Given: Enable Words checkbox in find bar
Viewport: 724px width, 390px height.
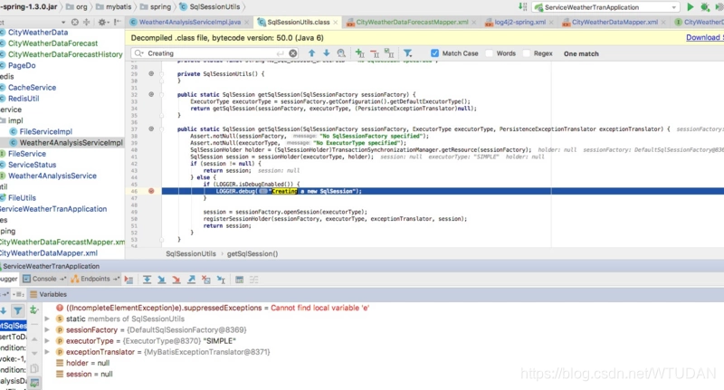Looking at the screenshot, I should pos(489,53).
